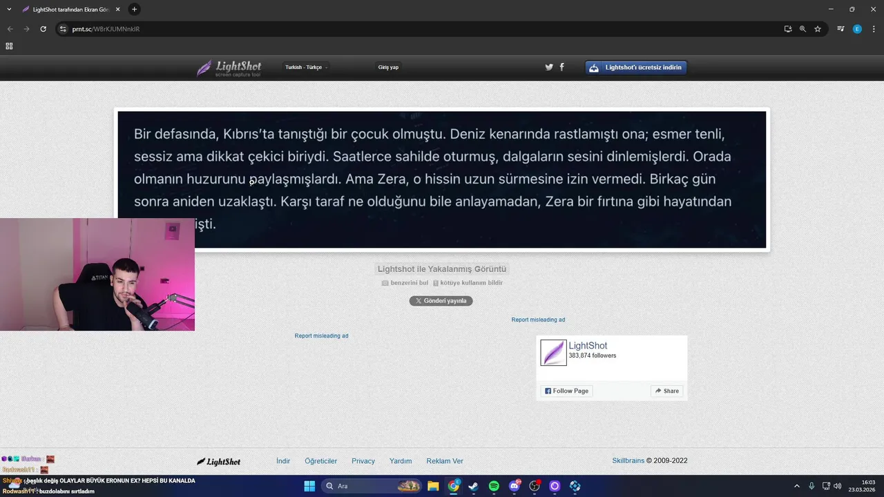This screenshot has width=884, height=497.
Task: Open the Turkish - Türkçe language dropdown
Action: pyautogui.click(x=306, y=67)
